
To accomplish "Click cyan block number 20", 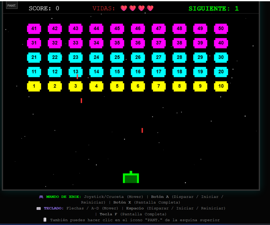I will 221,72.
